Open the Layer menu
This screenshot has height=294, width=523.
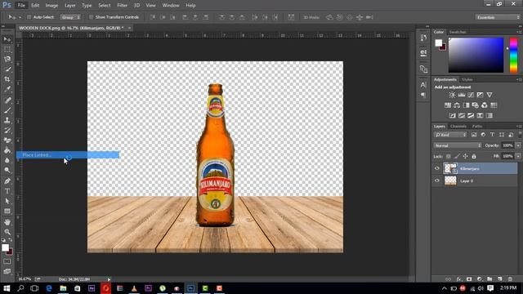[x=69, y=6]
